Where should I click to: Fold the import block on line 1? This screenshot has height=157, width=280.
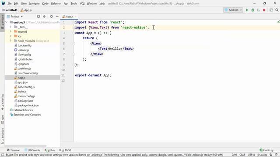pyautogui.click(x=74, y=22)
